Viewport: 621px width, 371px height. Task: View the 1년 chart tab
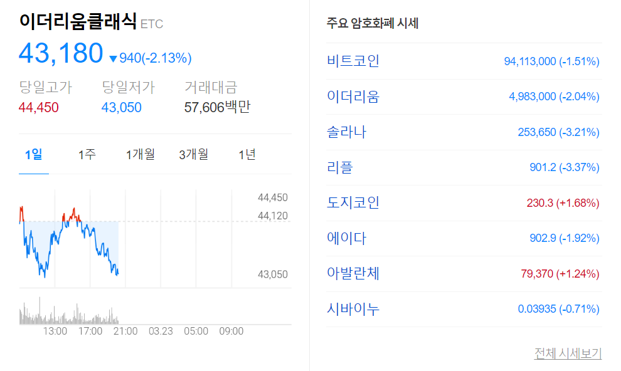247,154
